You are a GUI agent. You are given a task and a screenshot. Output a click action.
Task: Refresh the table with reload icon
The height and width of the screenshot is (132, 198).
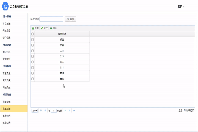pos(74,111)
